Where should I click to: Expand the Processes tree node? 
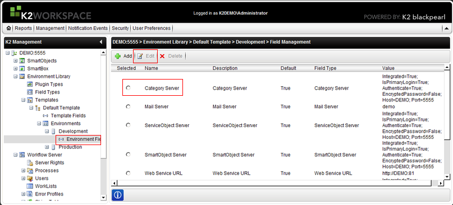click(x=23, y=171)
